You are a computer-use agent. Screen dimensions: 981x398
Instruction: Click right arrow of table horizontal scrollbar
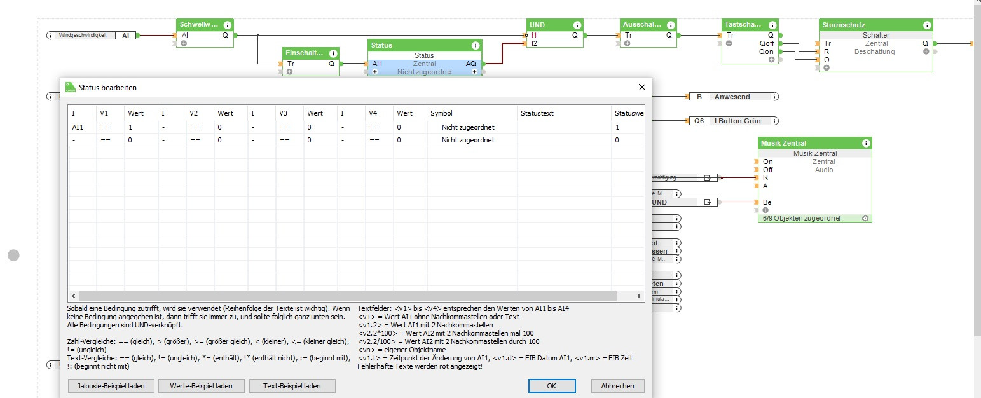pos(640,296)
